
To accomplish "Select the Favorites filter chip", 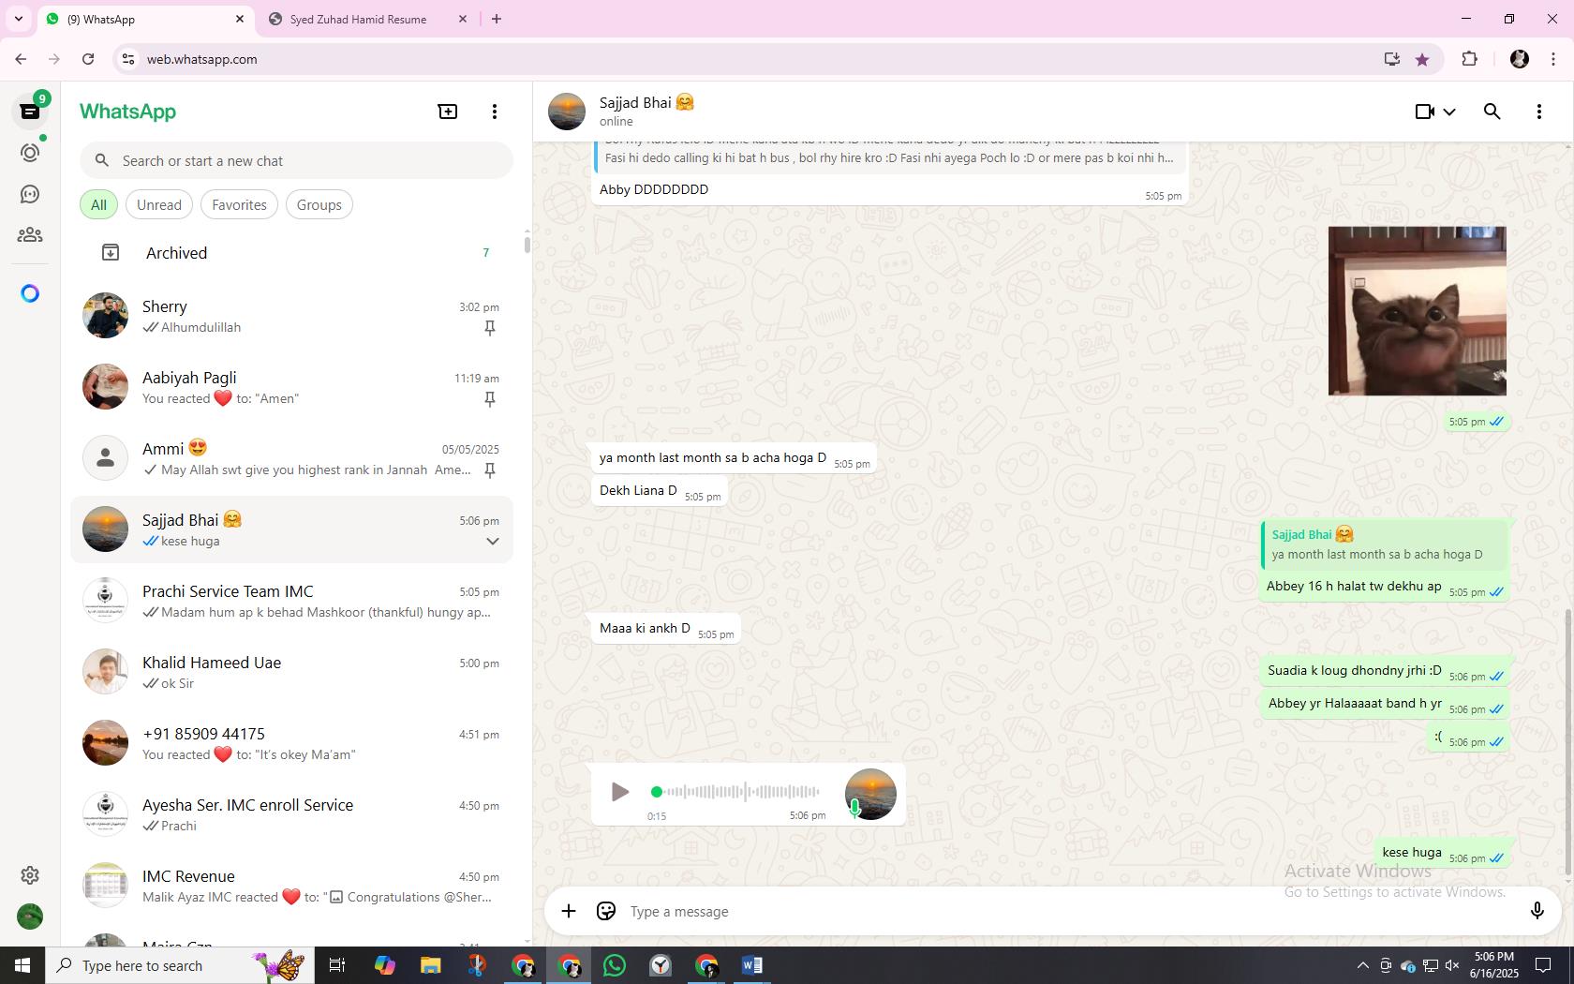I will (239, 205).
